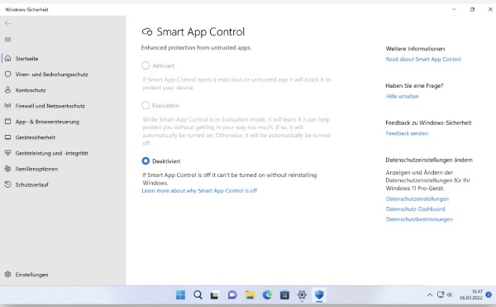
Task: Open Settings gear in taskbar
Action: (302, 295)
